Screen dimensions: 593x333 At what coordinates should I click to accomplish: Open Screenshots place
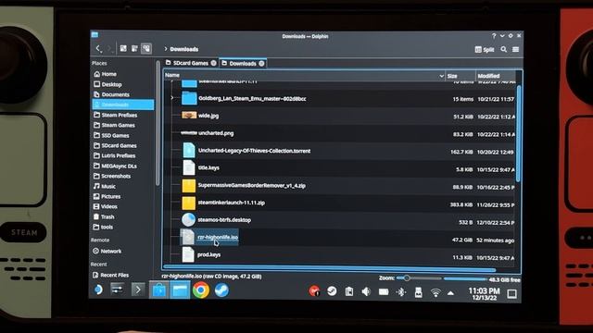coord(112,176)
